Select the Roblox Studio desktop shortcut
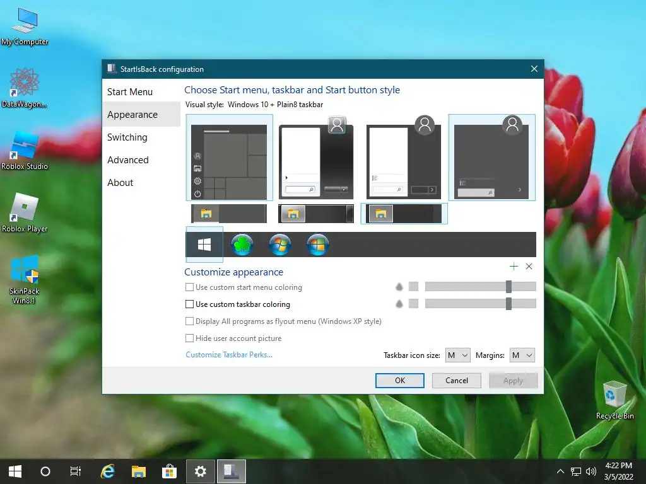The width and height of the screenshot is (646, 484). (x=25, y=151)
